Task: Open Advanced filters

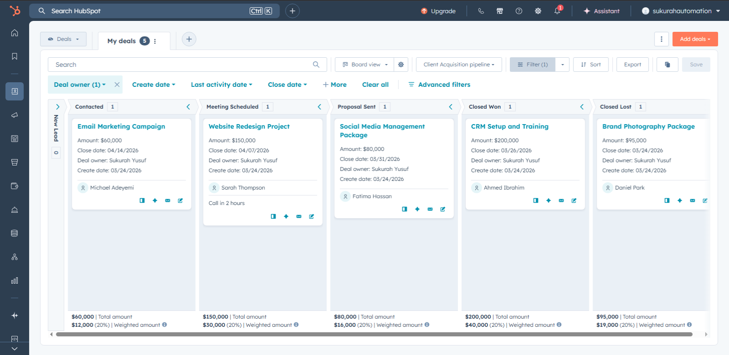Action: (x=439, y=85)
